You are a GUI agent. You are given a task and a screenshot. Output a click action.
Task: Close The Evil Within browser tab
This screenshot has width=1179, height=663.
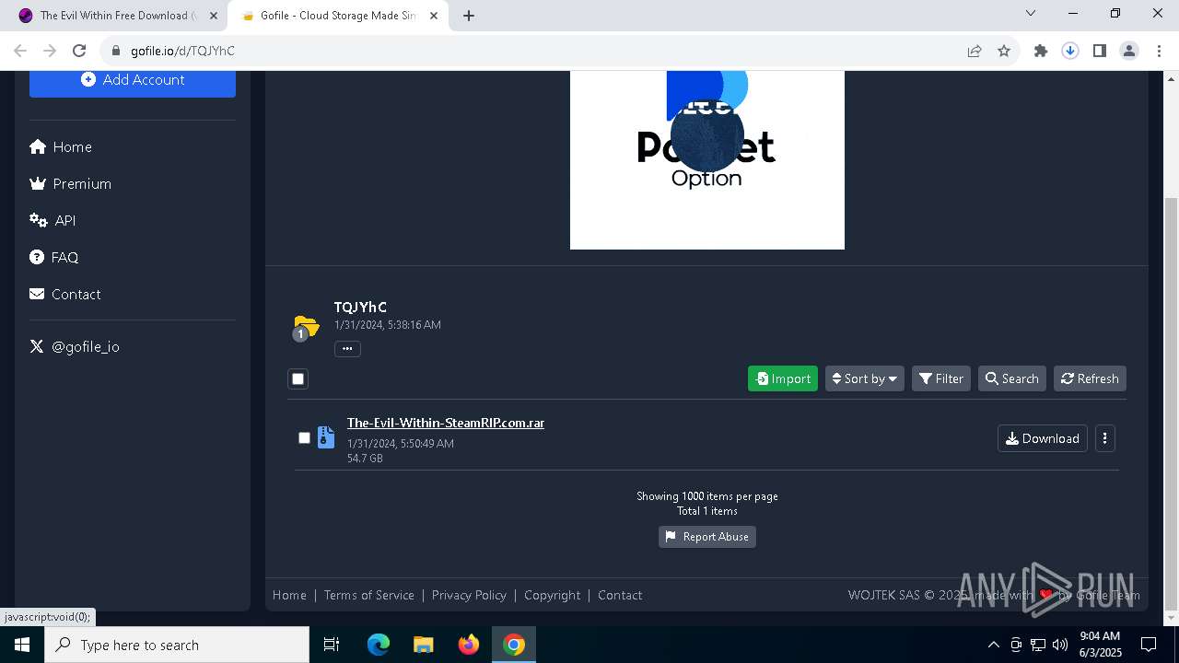pos(214,16)
